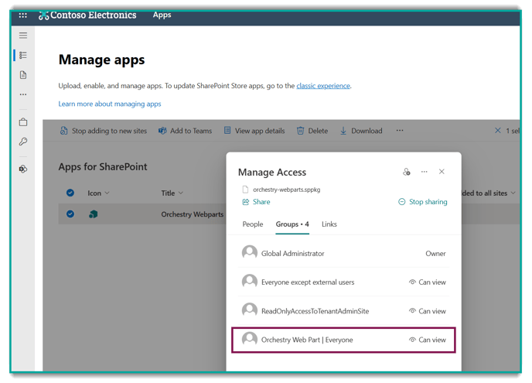
Task: Select the Orchestry Web Part Everyone group
Action: pyautogui.click(x=307, y=340)
